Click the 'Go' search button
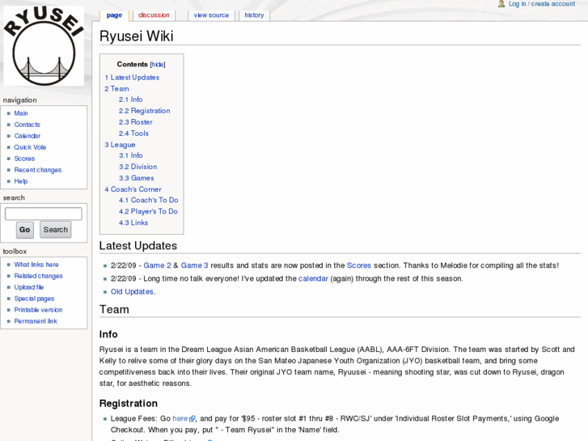This screenshot has height=441, width=588. click(25, 230)
